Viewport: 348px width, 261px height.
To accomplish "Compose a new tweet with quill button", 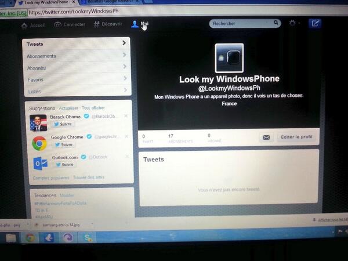I will tap(315, 23).
